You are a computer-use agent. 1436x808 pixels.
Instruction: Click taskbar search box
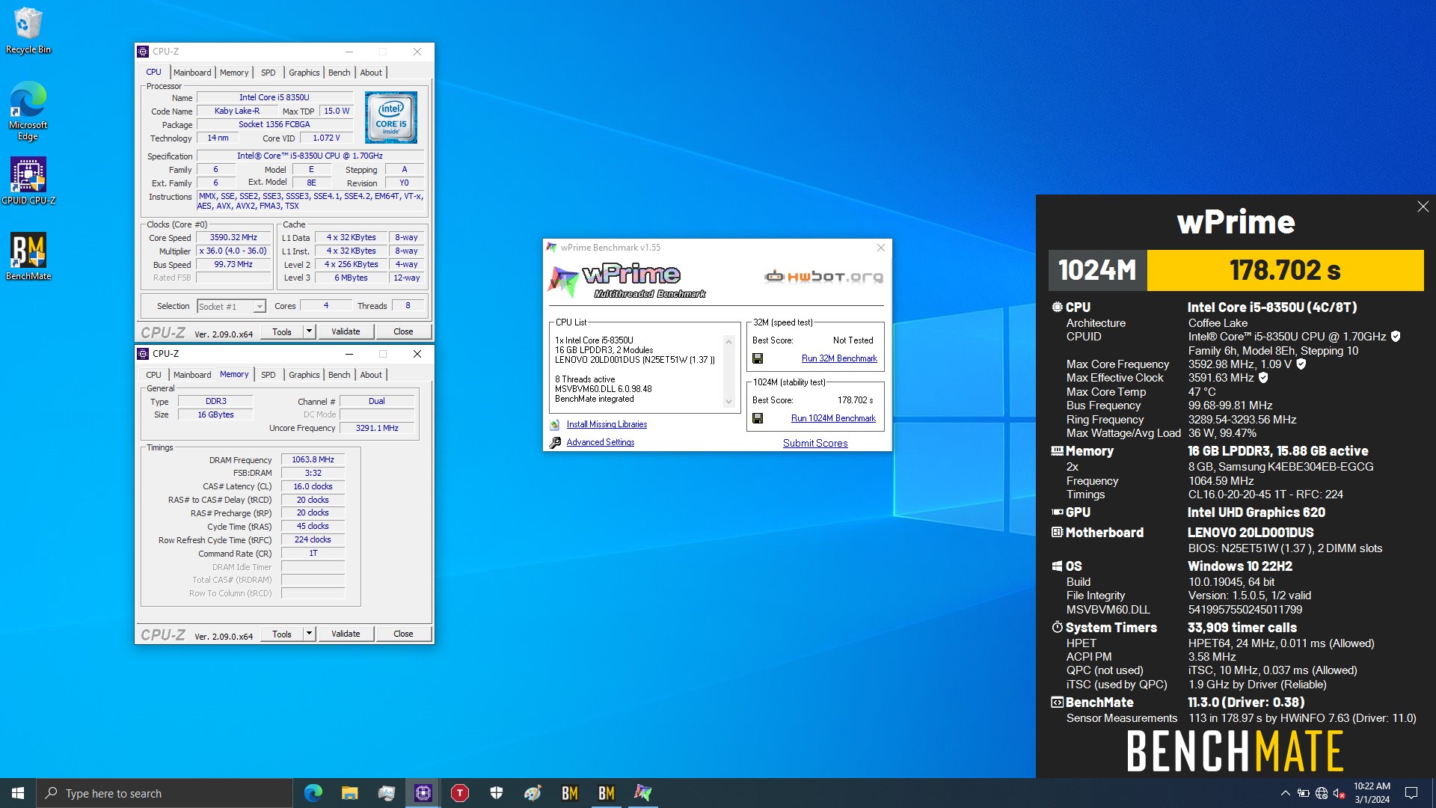pyautogui.click(x=165, y=793)
